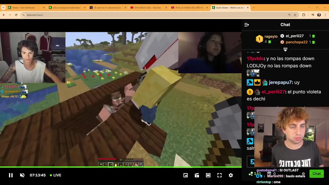Switch to Stream - Kick Dashboard tab
Image resolution: width=329 pixels, height=185 pixels.
coord(26,7)
